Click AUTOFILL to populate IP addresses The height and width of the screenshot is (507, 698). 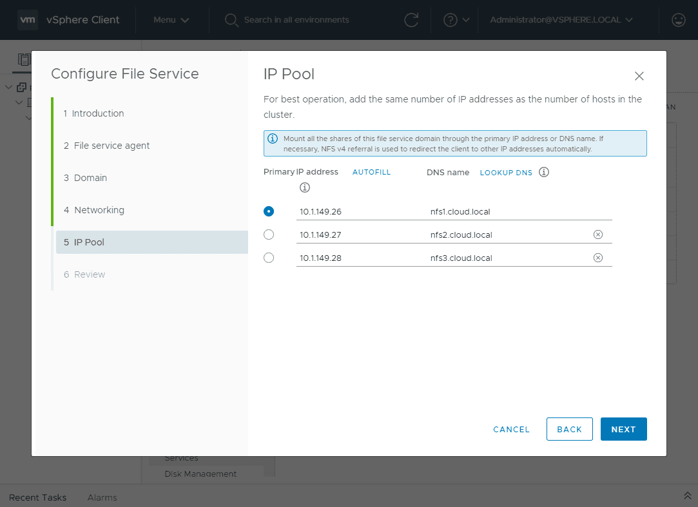[x=371, y=172]
